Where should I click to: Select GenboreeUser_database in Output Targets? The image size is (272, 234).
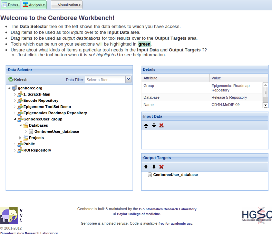(x=175, y=175)
